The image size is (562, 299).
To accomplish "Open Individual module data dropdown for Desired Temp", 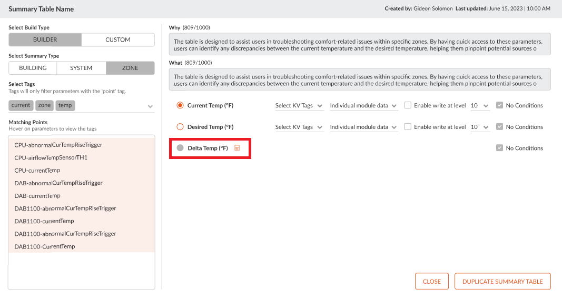I will [363, 127].
